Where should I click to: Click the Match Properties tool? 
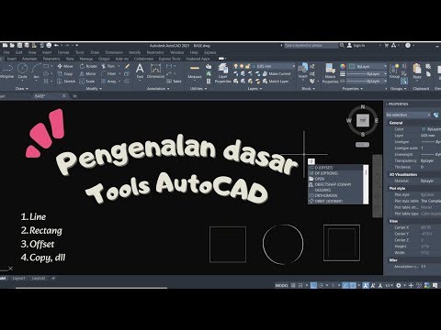click(330, 73)
